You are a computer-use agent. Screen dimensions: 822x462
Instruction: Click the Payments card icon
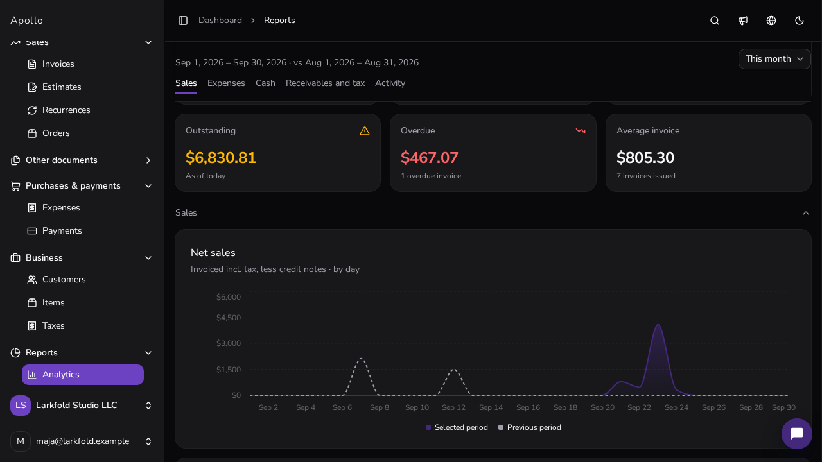coord(32,231)
